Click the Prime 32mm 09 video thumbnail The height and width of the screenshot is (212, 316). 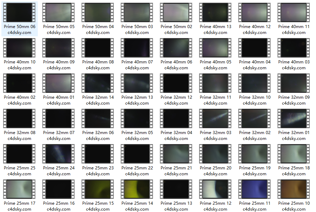pos(294,83)
